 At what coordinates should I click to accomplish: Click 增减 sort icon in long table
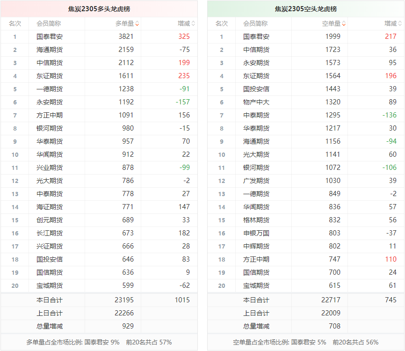tap(193, 23)
